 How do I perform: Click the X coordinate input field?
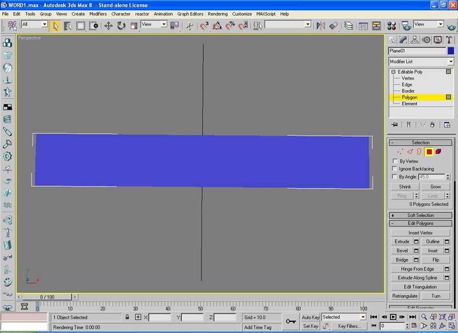[160, 317]
